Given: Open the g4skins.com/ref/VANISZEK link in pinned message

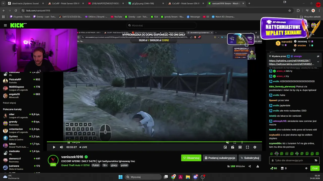Looking at the screenshot, I should [x=289, y=61].
